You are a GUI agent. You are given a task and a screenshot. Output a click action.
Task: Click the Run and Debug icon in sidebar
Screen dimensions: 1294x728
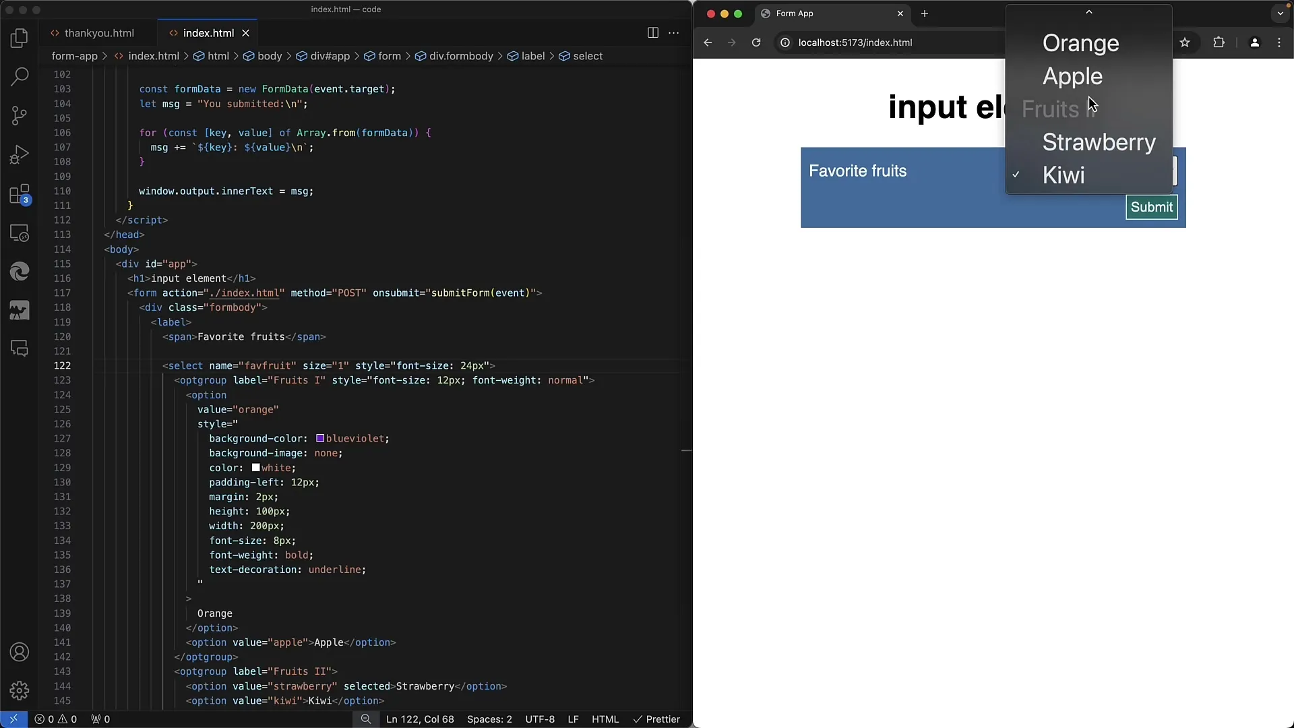coord(20,156)
